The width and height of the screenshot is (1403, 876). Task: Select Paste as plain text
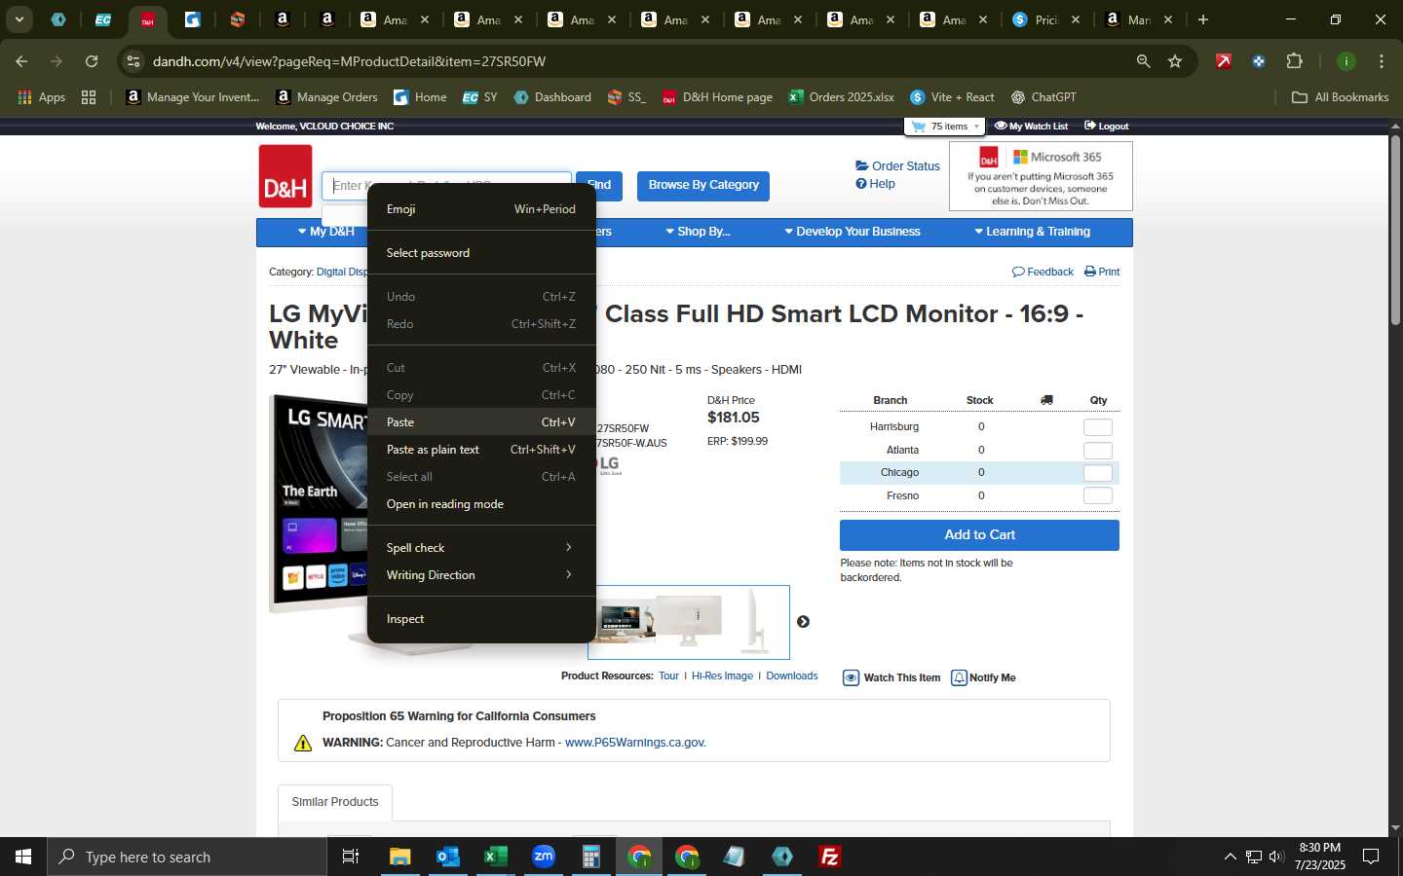coord(481,450)
